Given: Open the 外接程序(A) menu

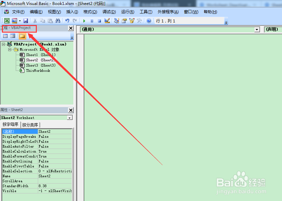Looking at the screenshot, I should [168, 12].
